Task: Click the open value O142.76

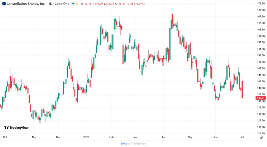Action: pyautogui.click(x=86, y=4)
